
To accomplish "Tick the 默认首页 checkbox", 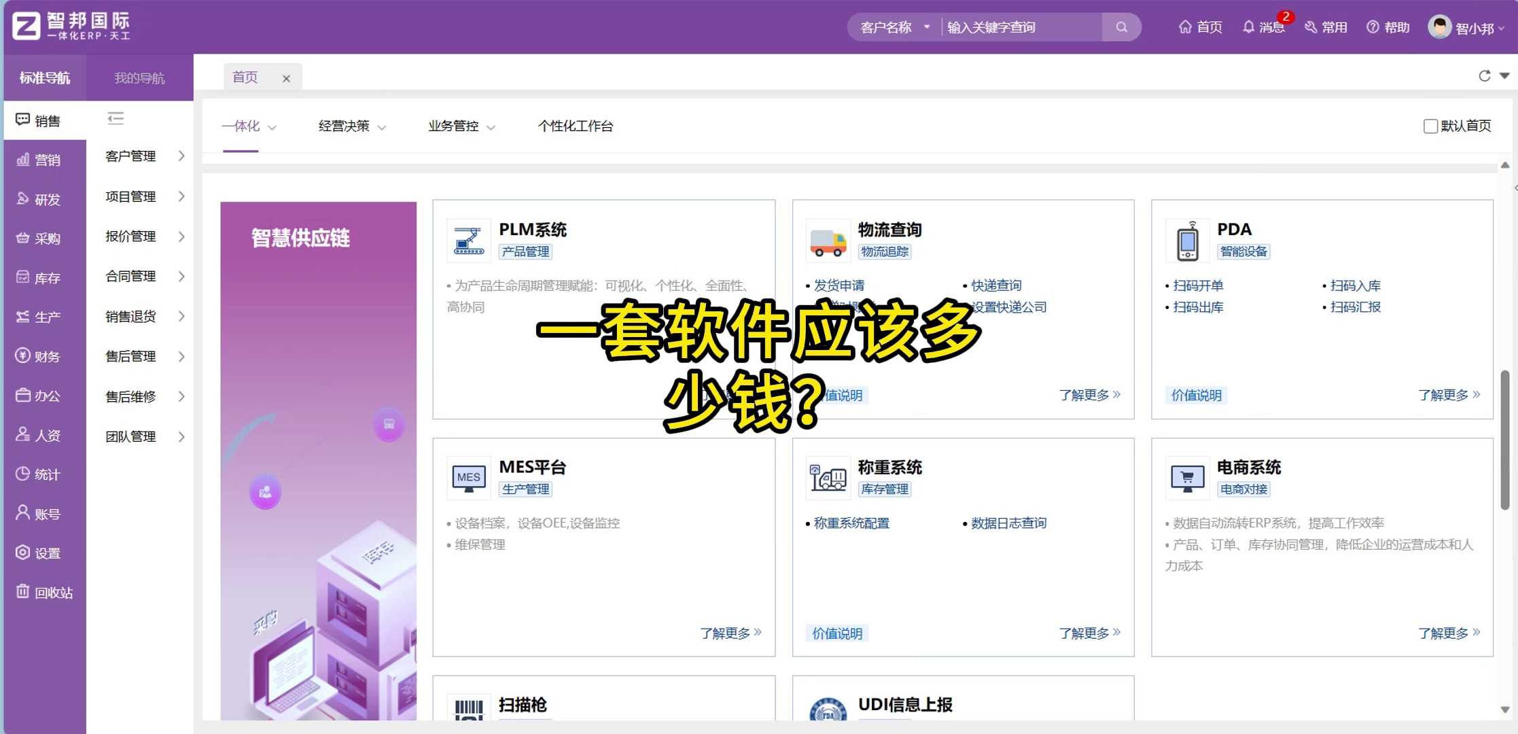I will coord(1430,126).
